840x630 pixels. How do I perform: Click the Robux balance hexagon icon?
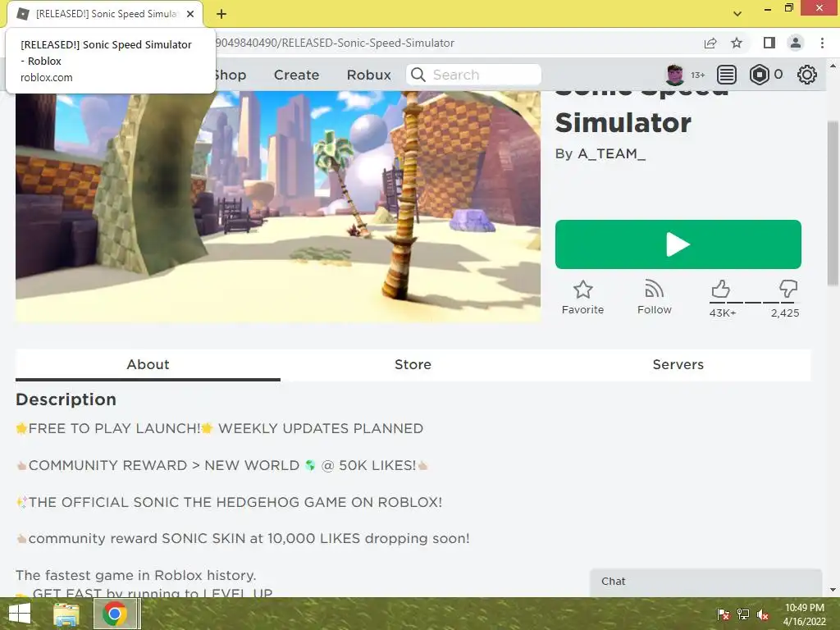point(759,75)
